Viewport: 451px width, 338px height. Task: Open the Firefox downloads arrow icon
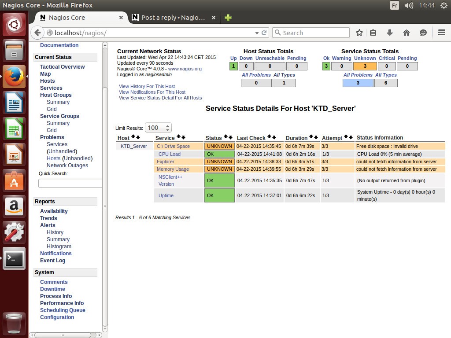coord(390,33)
